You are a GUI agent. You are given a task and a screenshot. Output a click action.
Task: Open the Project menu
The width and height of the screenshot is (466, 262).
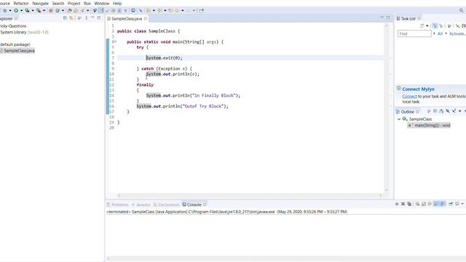[x=74, y=3]
